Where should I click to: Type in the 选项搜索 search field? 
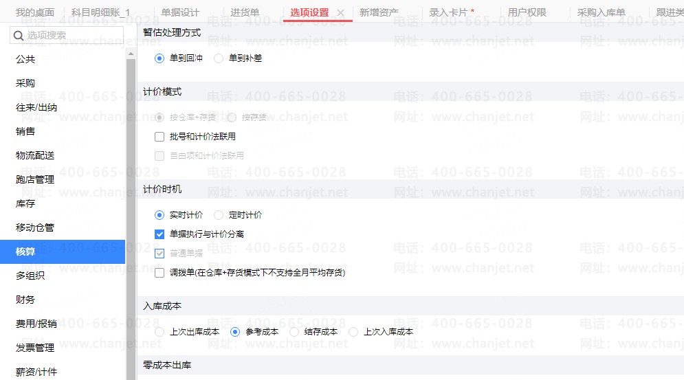click(72, 35)
